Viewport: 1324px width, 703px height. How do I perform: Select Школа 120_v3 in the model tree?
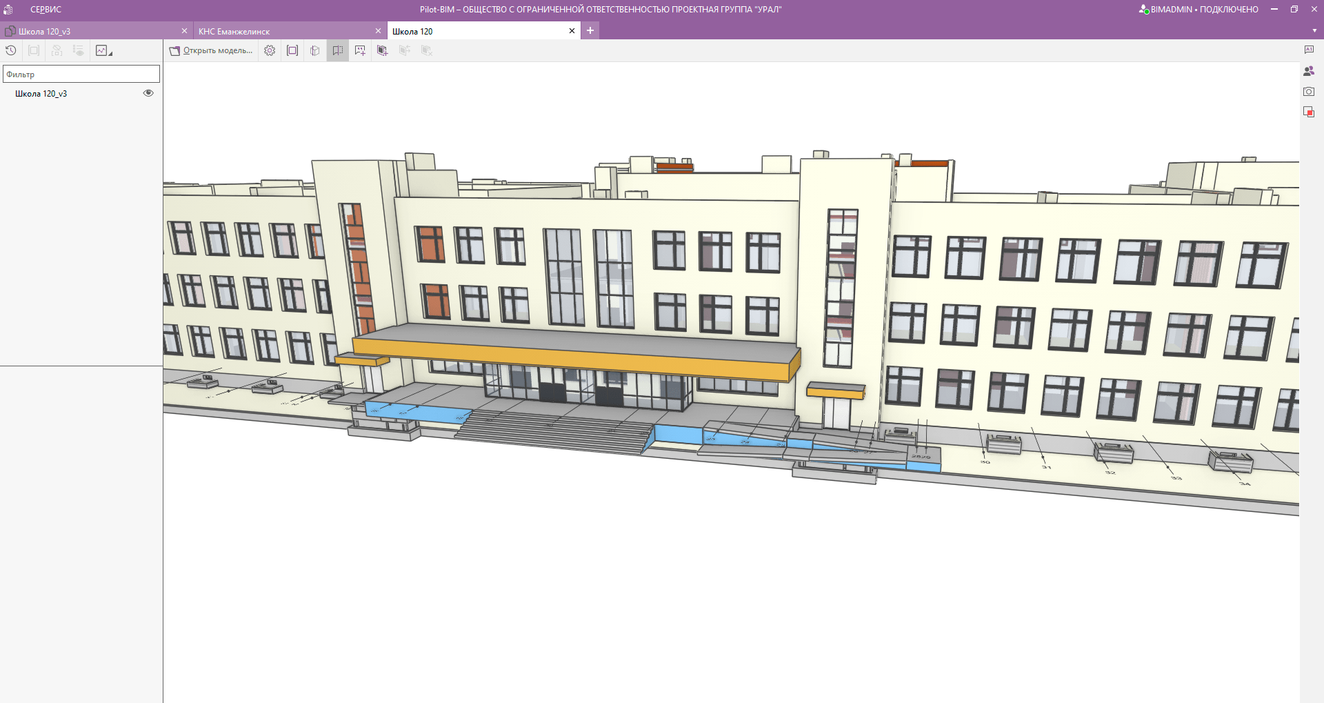41,93
